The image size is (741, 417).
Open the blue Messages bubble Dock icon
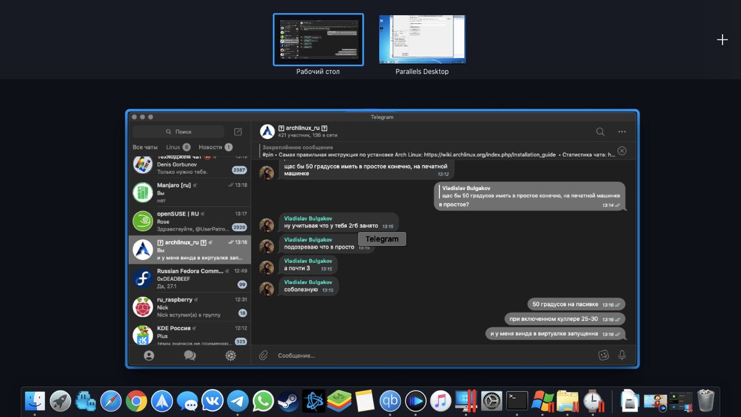tap(187, 401)
